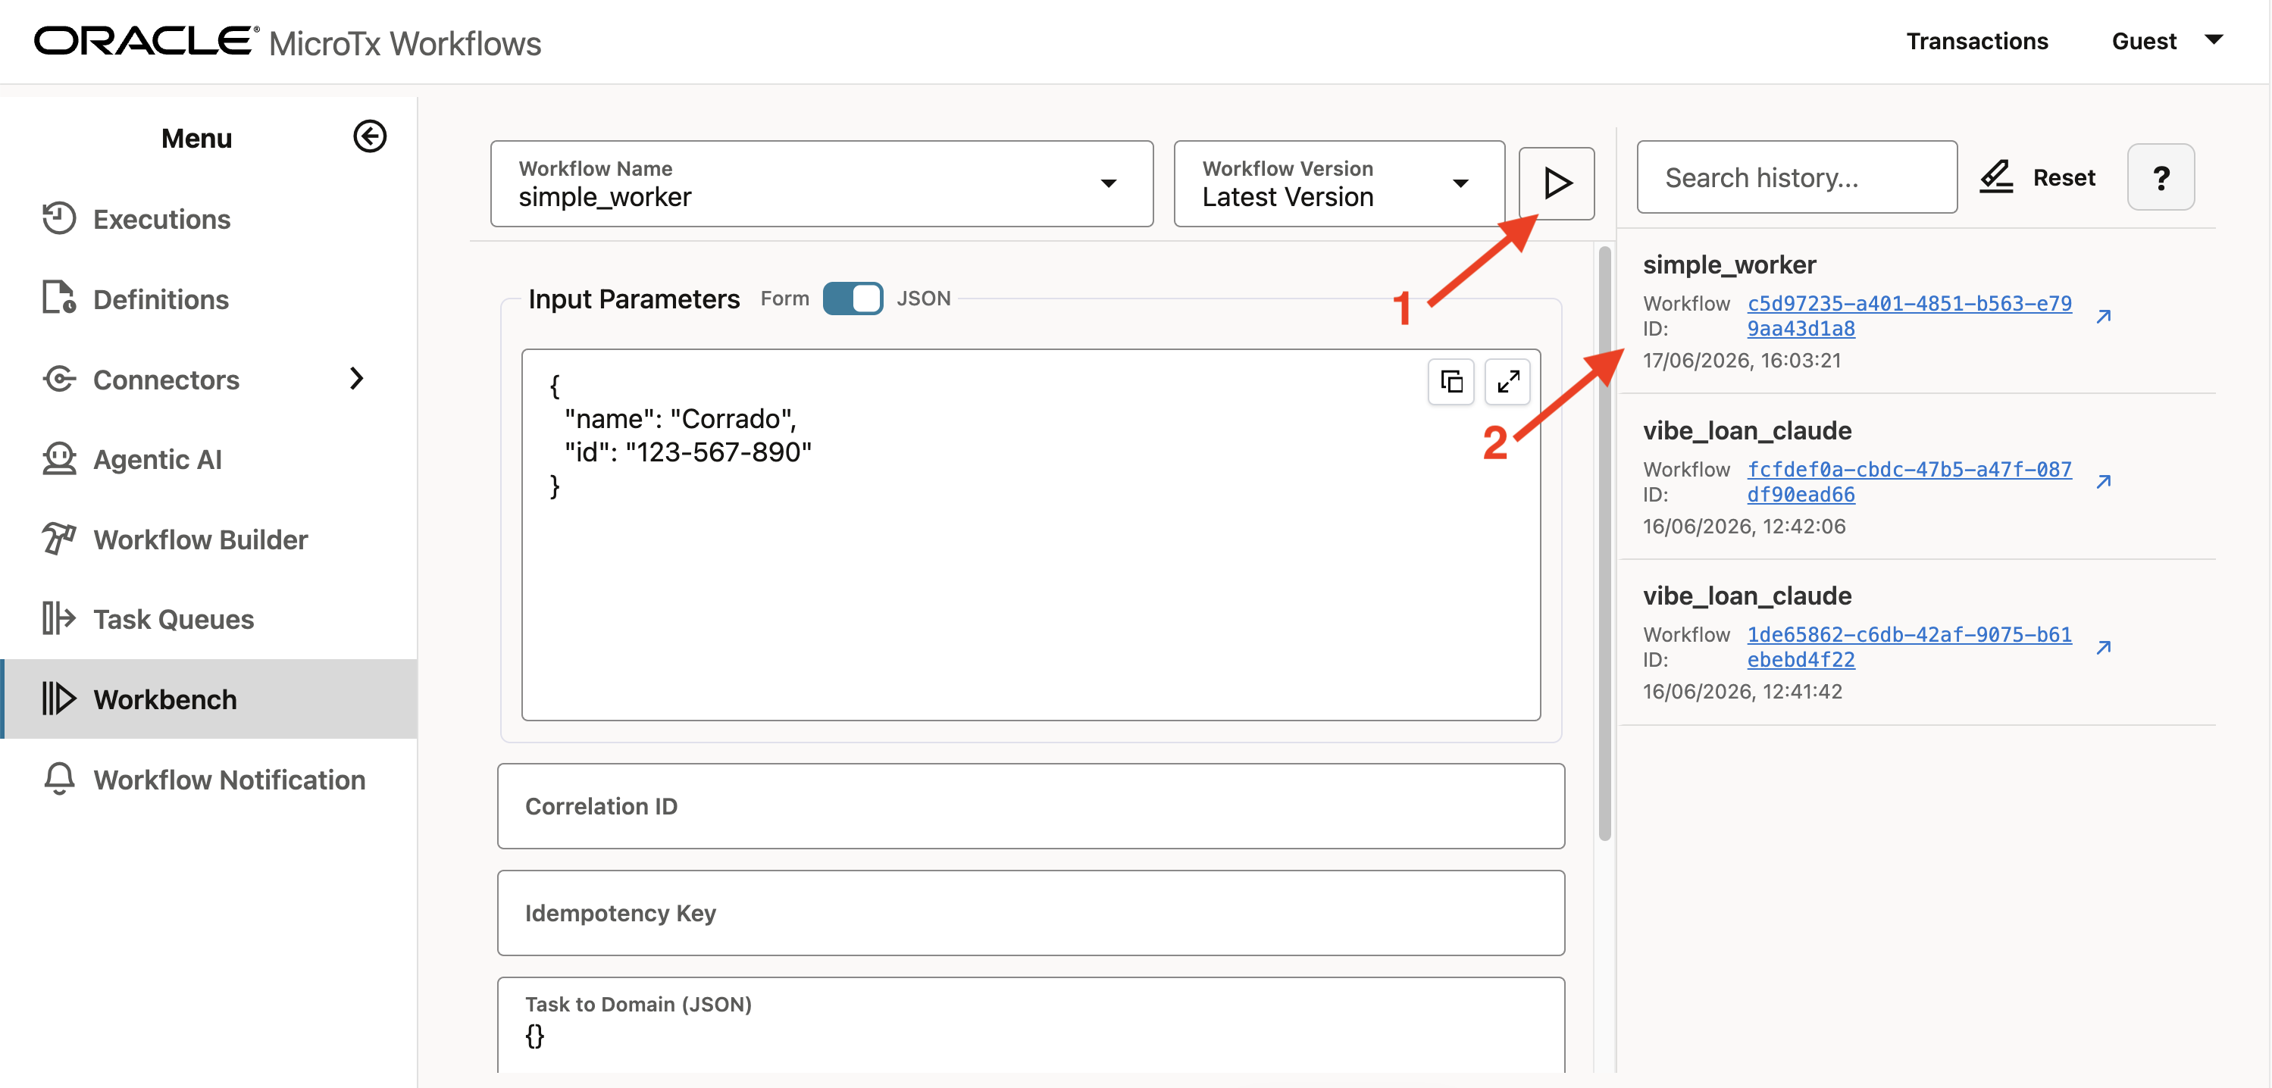Click the Input Parameters heading
Screen dimensions: 2272x1088
(634, 300)
